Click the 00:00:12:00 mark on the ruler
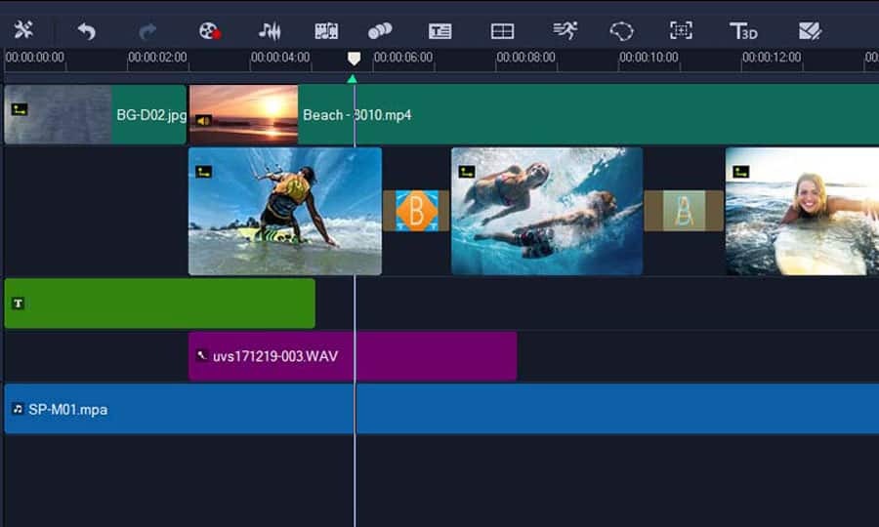The height and width of the screenshot is (527, 879). click(x=772, y=58)
